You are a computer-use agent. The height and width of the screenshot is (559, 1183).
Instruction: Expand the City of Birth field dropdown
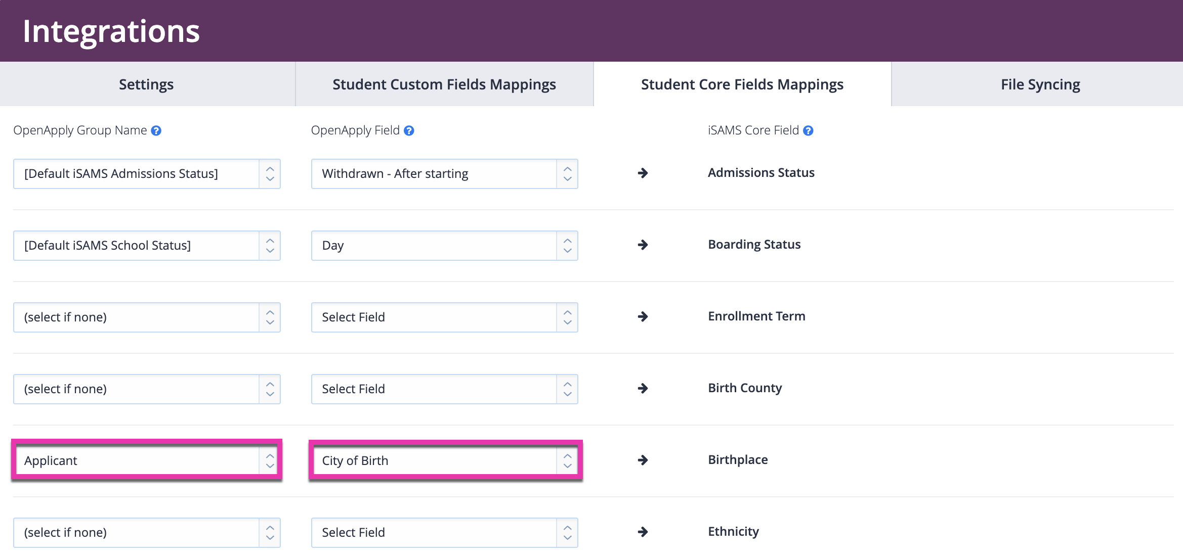[444, 460]
